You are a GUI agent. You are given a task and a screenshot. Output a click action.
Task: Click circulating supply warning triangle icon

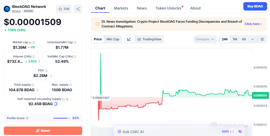coord(67,99)
